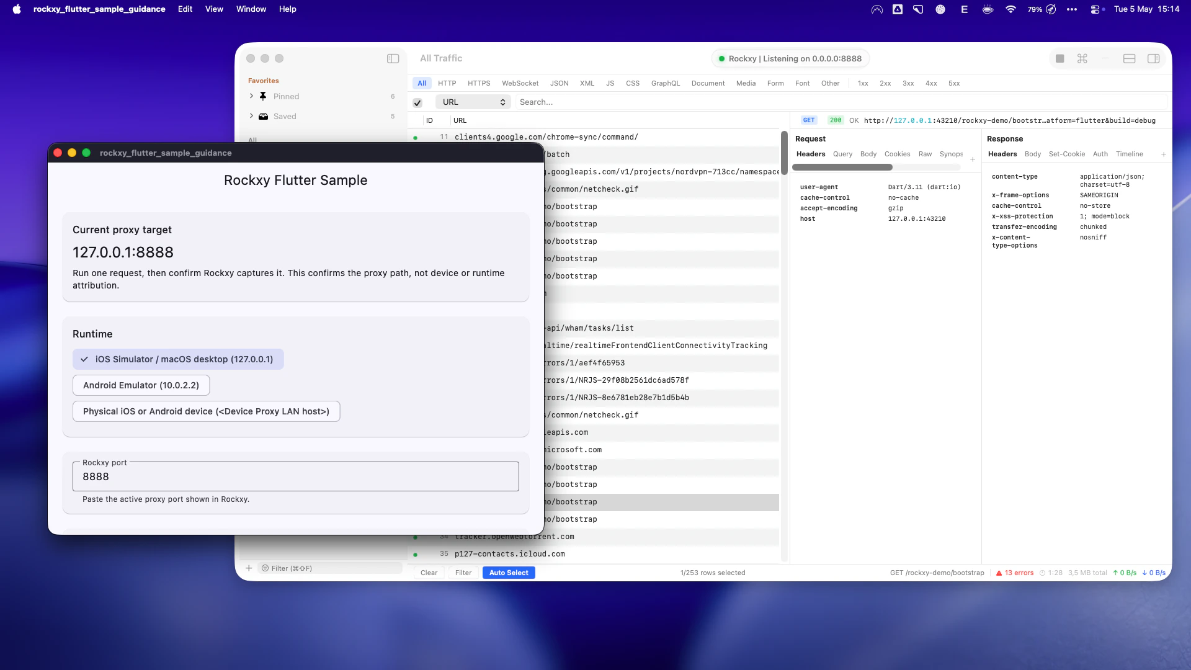Click the All traffic filter tab
The image size is (1191, 670).
pyautogui.click(x=422, y=83)
